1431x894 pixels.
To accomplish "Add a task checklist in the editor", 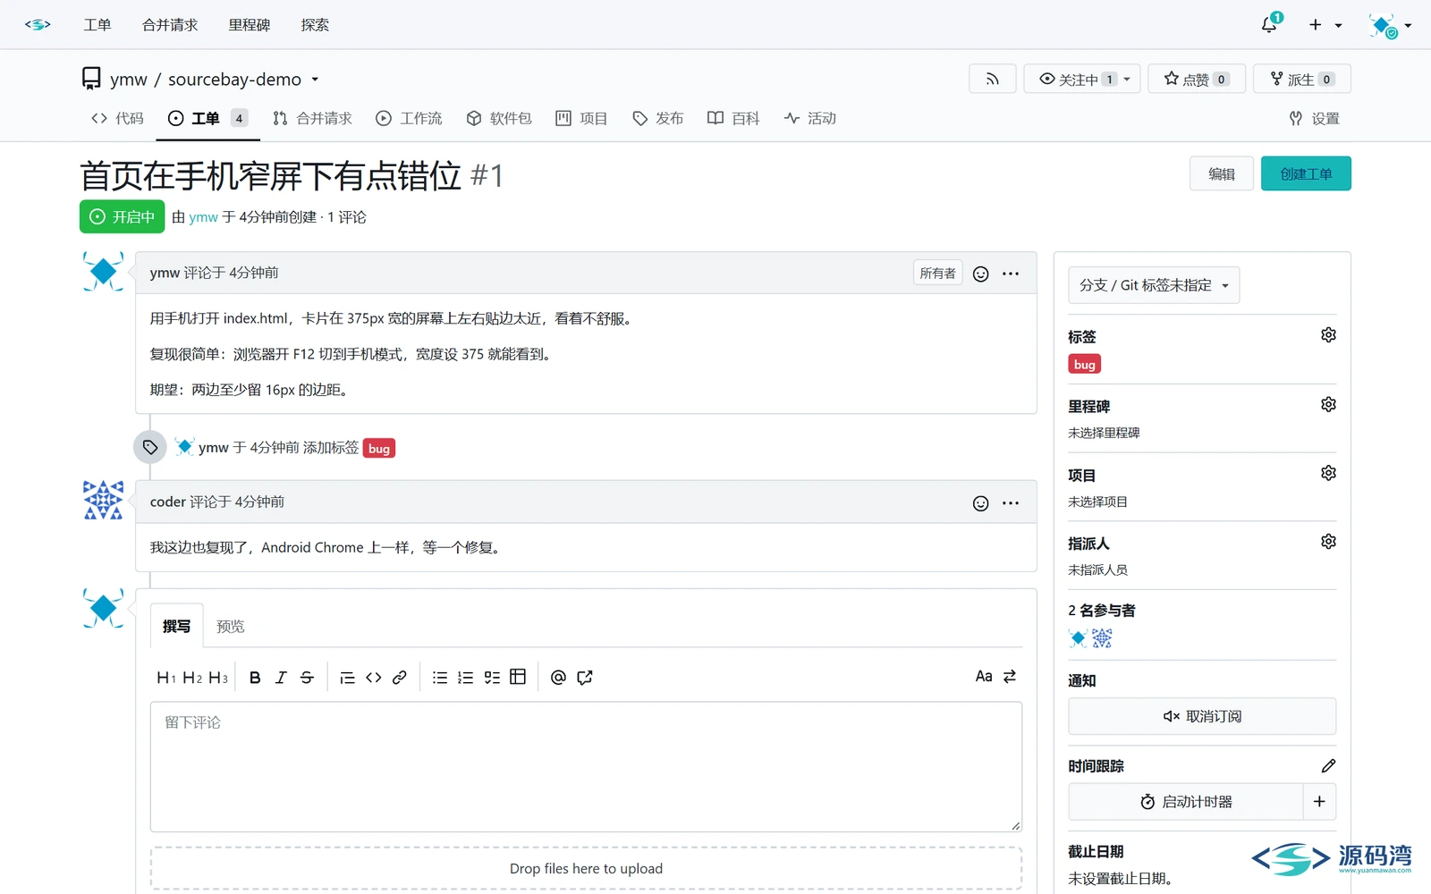I will pos(492,678).
